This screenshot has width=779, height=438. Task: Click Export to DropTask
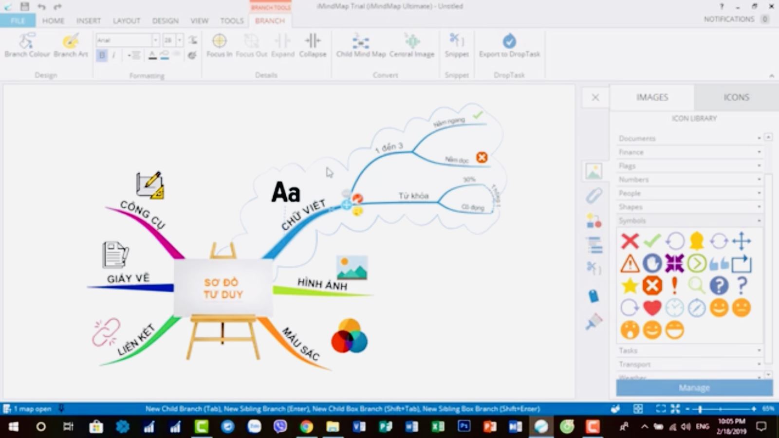[x=509, y=45]
